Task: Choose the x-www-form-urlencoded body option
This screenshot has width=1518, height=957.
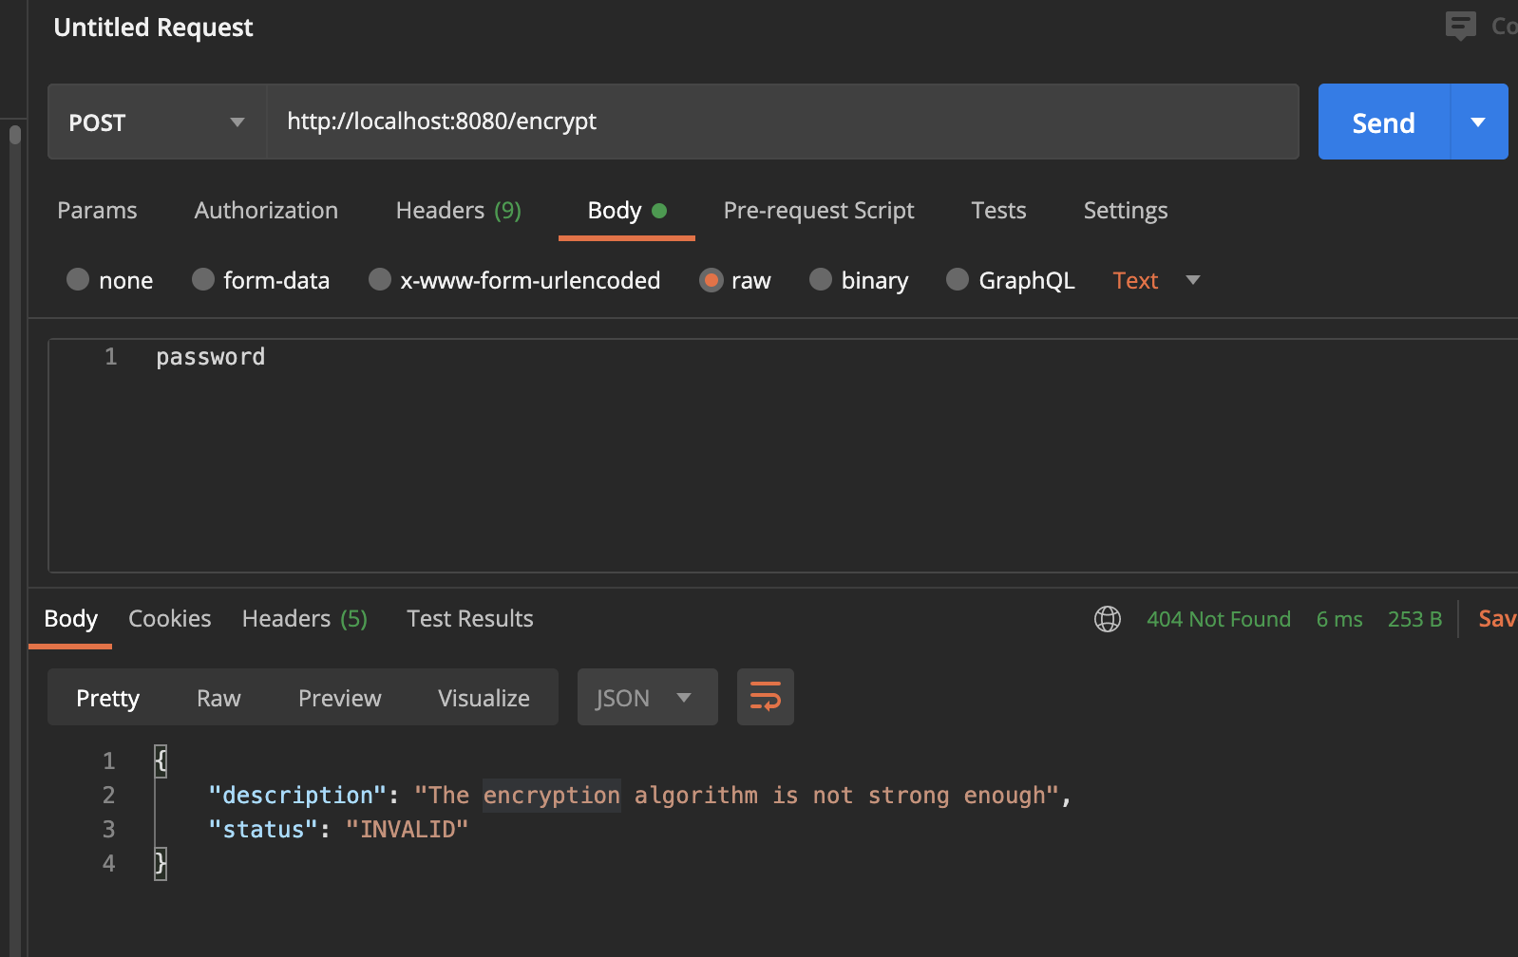Action: click(x=380, y=280)
